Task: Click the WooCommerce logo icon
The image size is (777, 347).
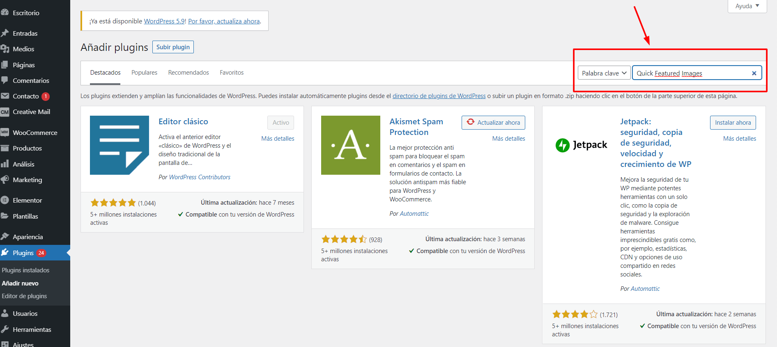Action: pos(5,132)
